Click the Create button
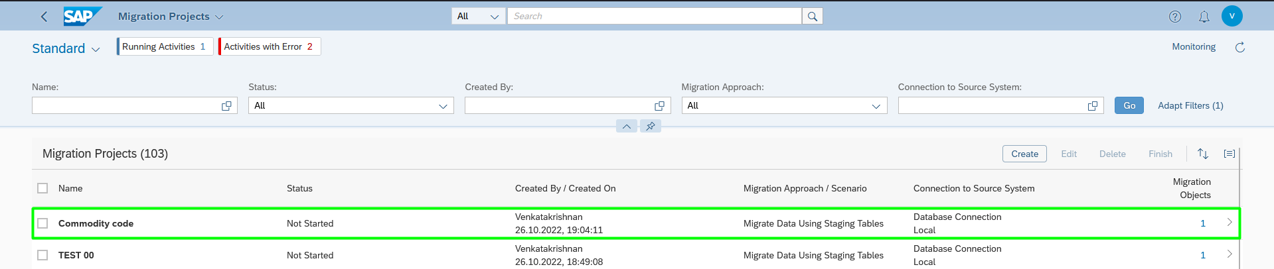1274x269 pixels. 1024,154
